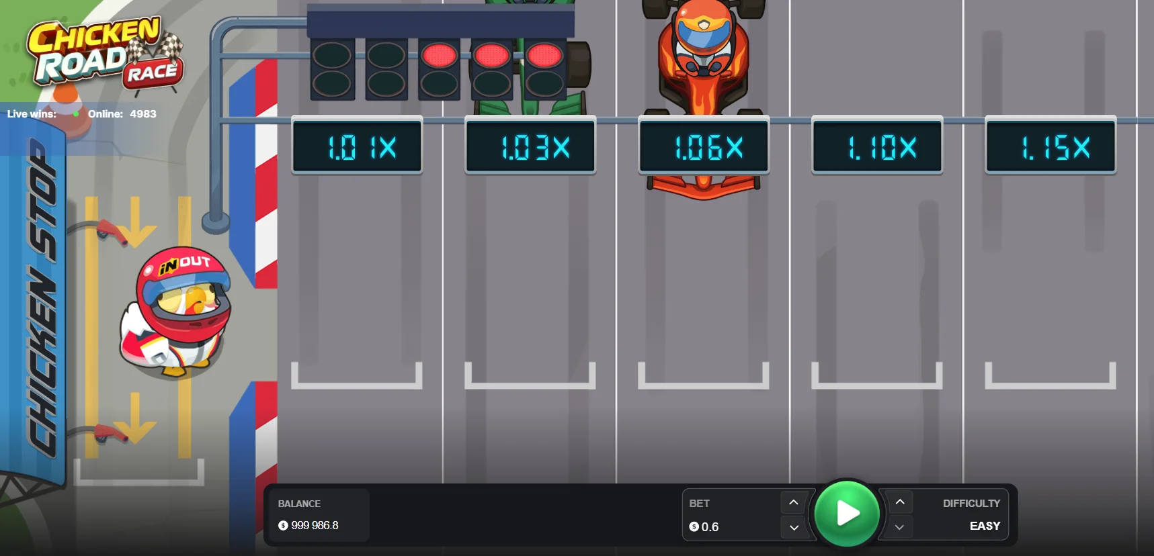The image size is (1154, 556).
Task: Click the Live wins label
Action: (x=32, y=113)
